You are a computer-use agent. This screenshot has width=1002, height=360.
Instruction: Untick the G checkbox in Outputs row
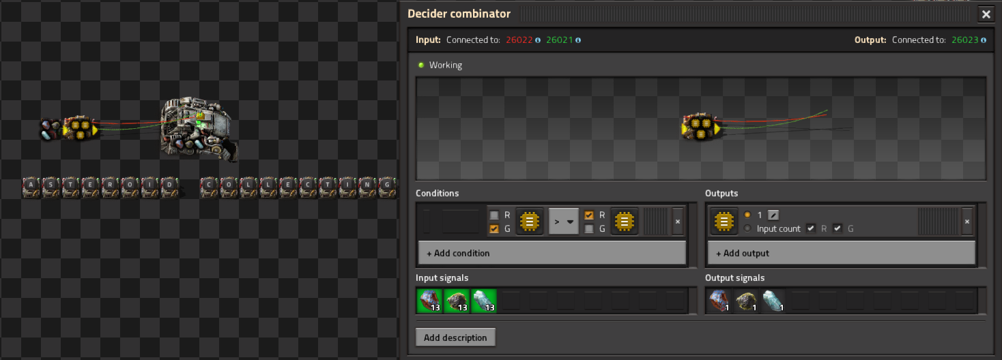(x=838, y=228)
